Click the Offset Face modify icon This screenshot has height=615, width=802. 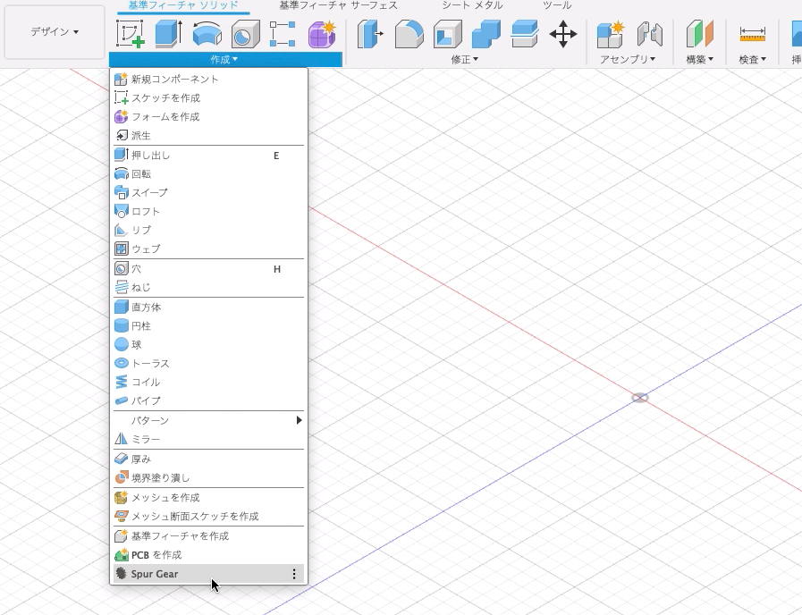(525, 34)
